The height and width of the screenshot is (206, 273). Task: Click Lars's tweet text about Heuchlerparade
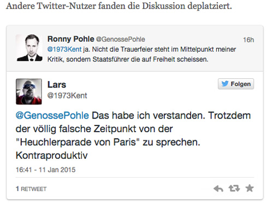click(x=133, y=135)
